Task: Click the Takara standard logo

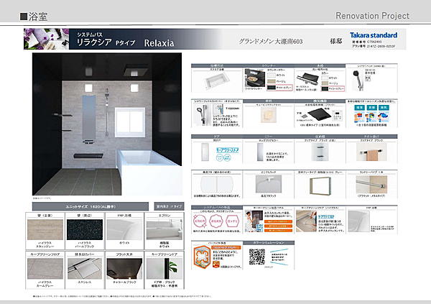Action: pyautogui.click(x=374, y=35)
